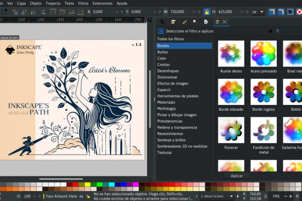Zoom in with the plus button
The height and width of the screenshot is (201, 302).
coord(290,196)
